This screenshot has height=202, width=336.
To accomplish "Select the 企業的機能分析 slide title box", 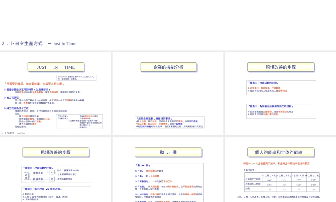I will coord(168,67).
